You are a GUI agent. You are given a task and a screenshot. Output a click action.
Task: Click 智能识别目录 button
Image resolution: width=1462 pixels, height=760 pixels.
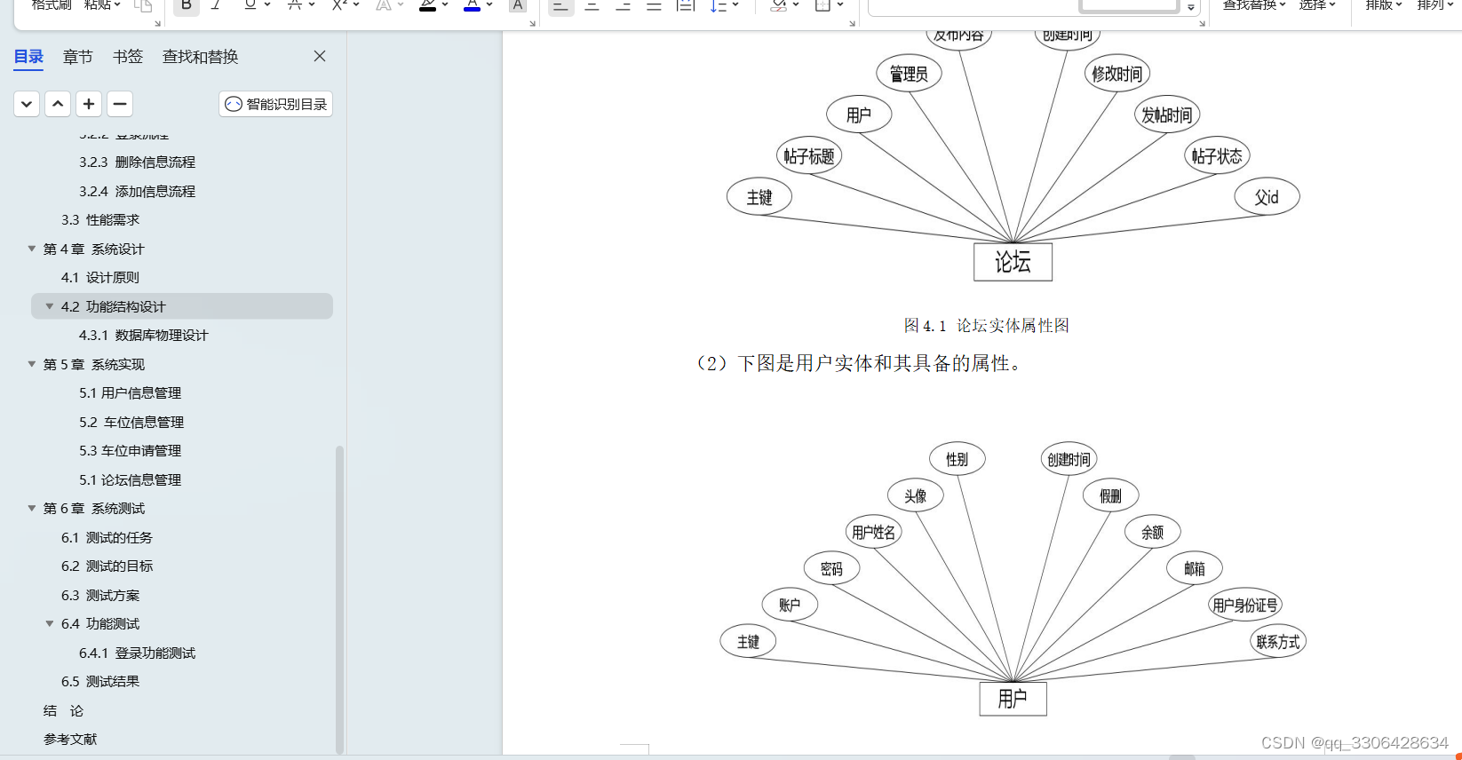click(x=276, y=104)
